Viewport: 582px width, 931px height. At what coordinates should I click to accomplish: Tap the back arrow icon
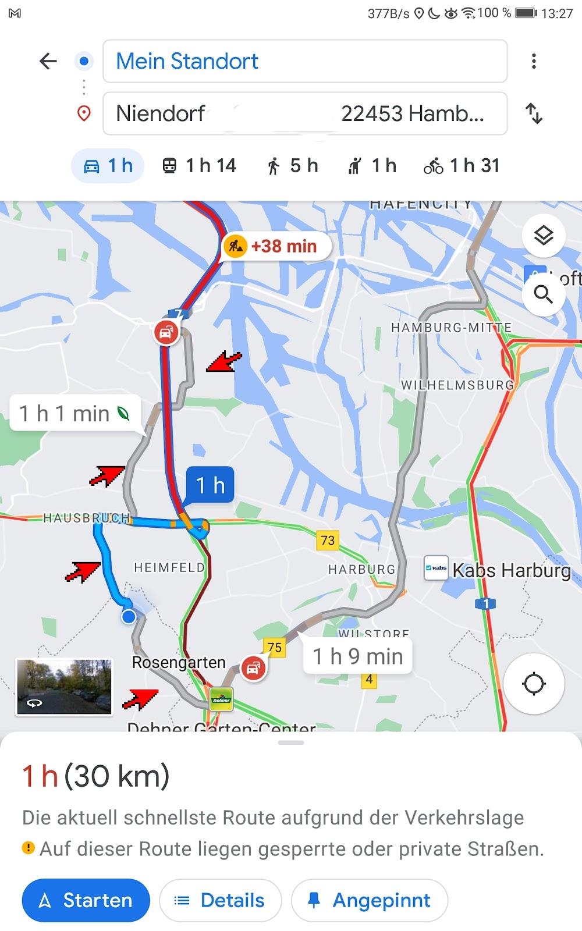click(x=48, y=61)
